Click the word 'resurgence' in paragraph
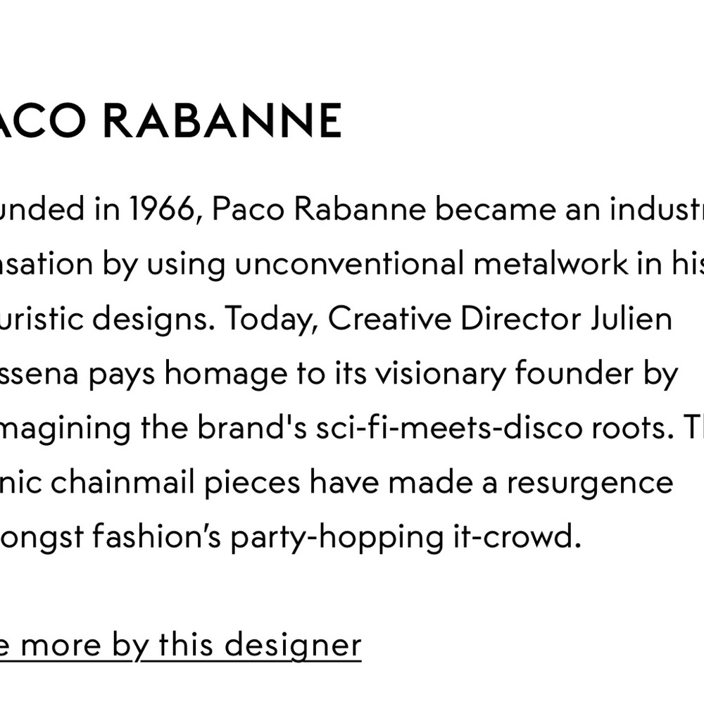The height and width of the screenshot is (704, 704). click(590, 484)
